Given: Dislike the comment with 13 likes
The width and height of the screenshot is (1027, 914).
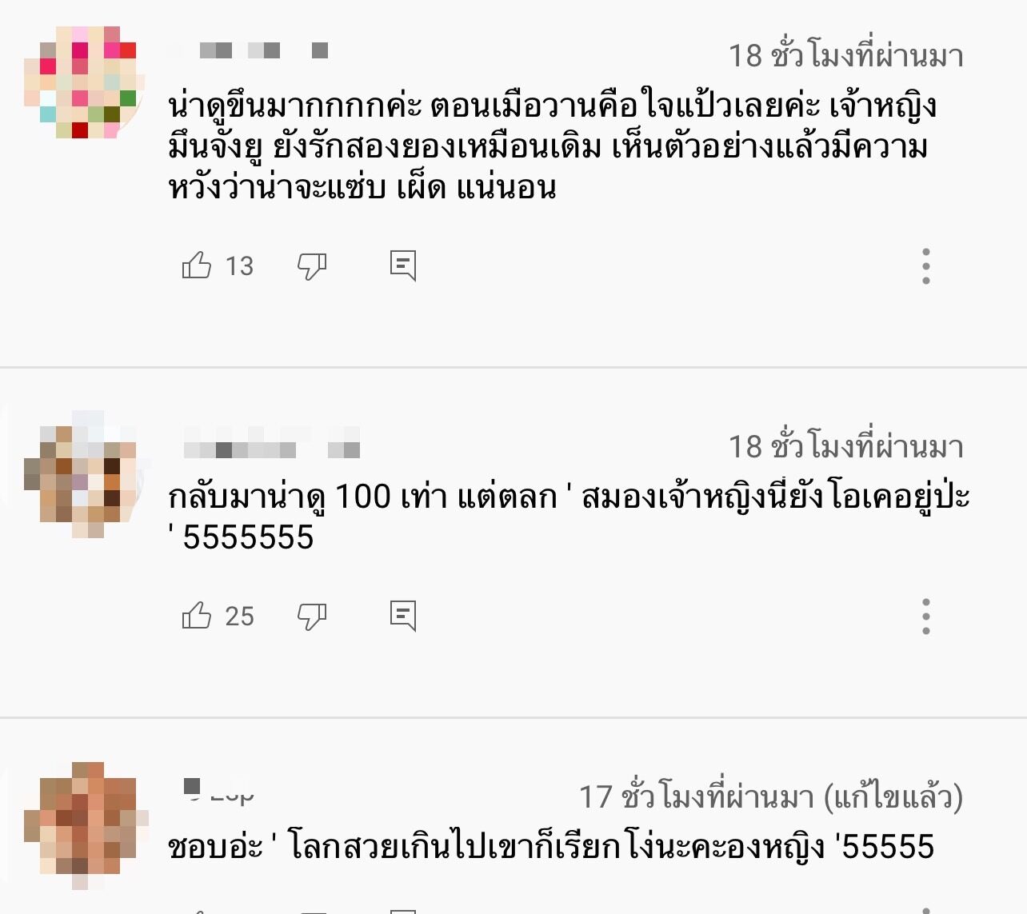Looking at the screenshot, I should (312, 265).
